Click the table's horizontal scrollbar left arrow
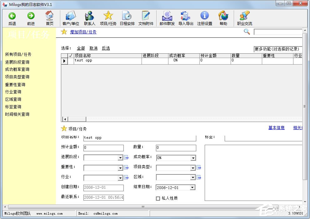310x219 pixels. click(65, 119)
